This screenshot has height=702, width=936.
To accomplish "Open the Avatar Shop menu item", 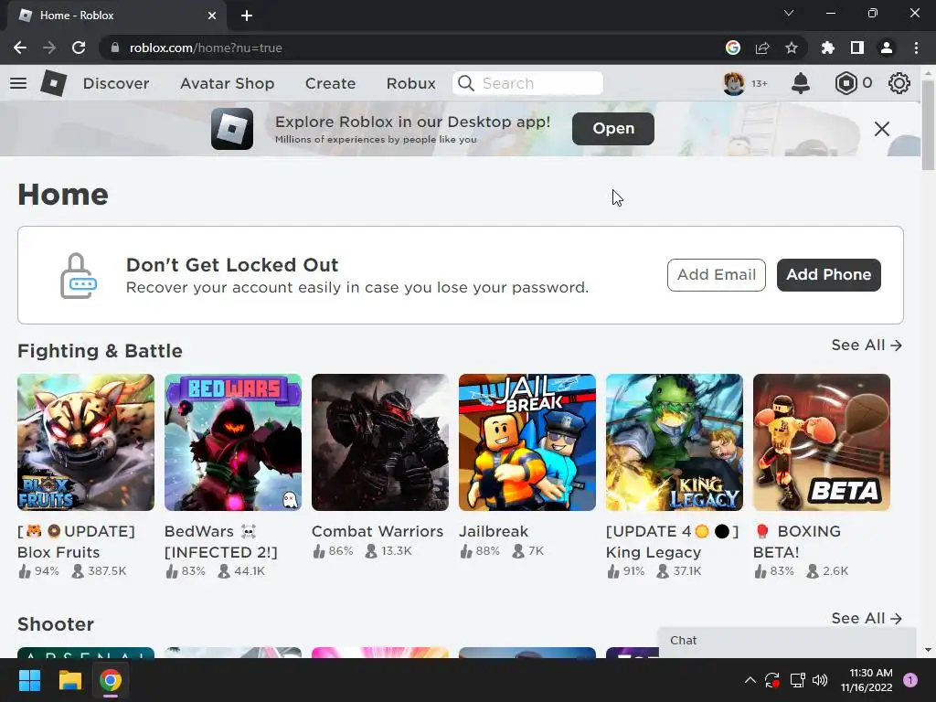I will [x=228, y=83].
